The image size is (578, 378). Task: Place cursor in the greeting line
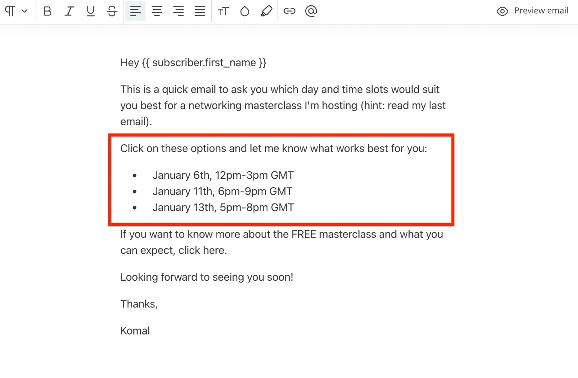[x=193, y=63]
